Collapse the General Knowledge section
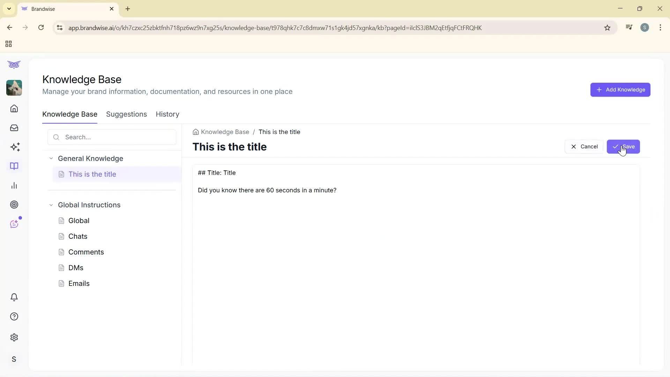The width and height of the screenshot is (670, 377). pos(51,158)
